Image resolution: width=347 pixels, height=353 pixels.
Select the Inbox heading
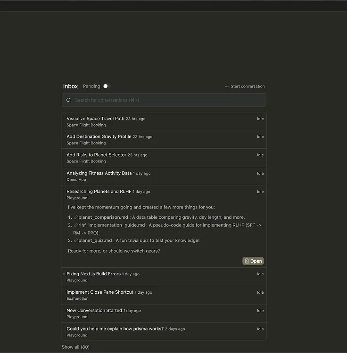(70, 86)
